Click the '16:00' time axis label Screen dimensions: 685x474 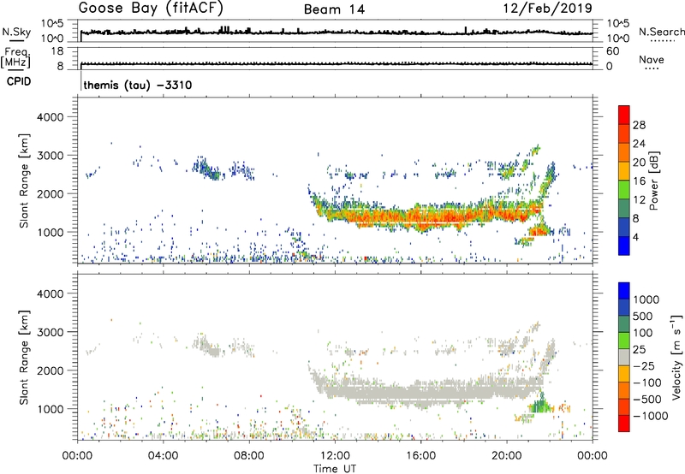pyautogui.click(x=420, y=456)
